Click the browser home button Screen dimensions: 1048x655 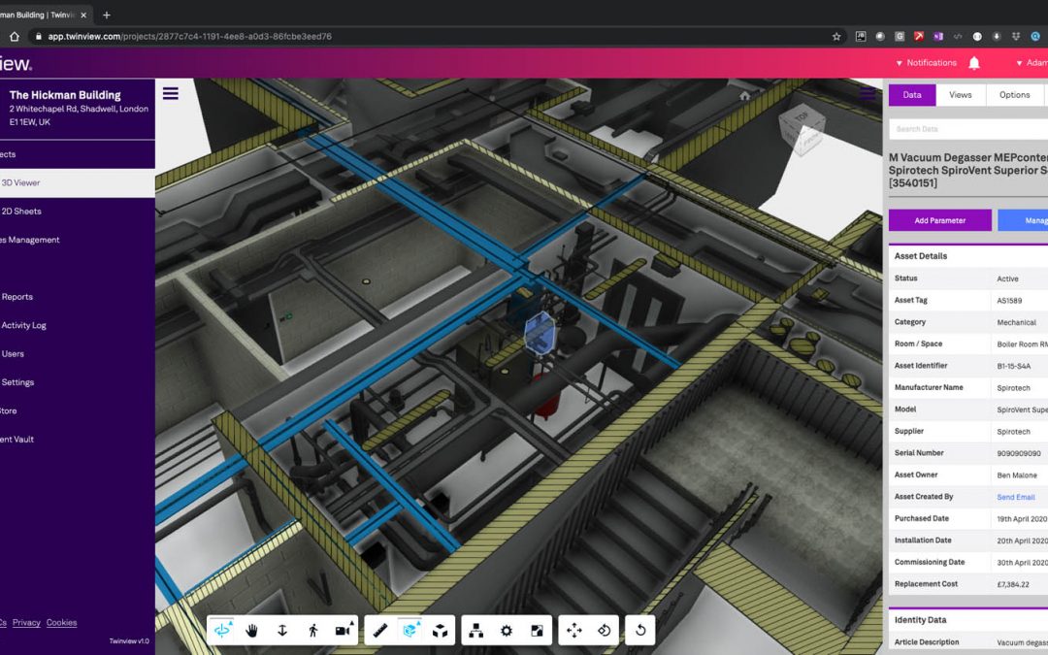14,37
